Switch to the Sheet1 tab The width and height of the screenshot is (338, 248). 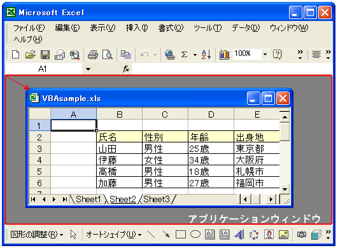(x=88, y=199)
